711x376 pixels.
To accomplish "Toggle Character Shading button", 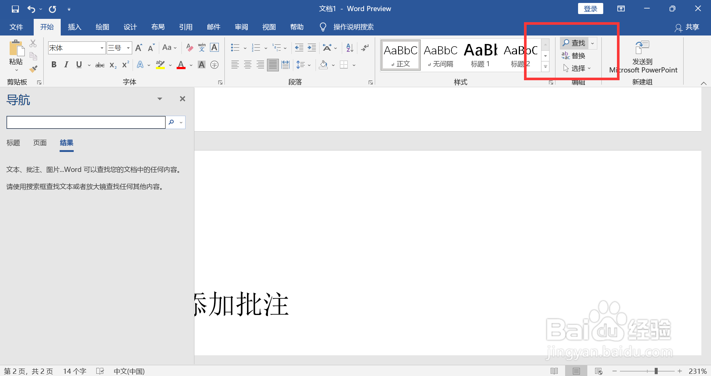I will 202,65.
